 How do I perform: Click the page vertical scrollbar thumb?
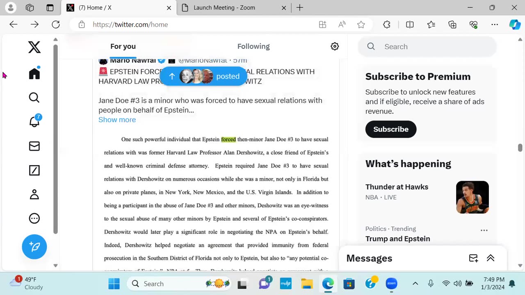click(520, 147)
